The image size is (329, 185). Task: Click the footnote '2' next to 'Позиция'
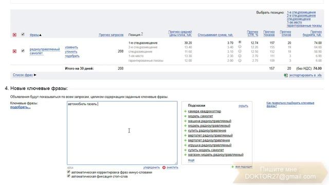coord(142,34)
